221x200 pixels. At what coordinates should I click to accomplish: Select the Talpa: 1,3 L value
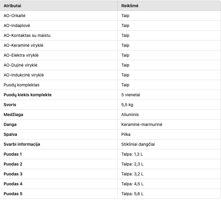point(132,154)
